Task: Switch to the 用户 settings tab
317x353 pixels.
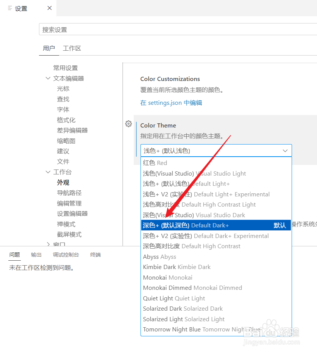Action: click(49, 48)
